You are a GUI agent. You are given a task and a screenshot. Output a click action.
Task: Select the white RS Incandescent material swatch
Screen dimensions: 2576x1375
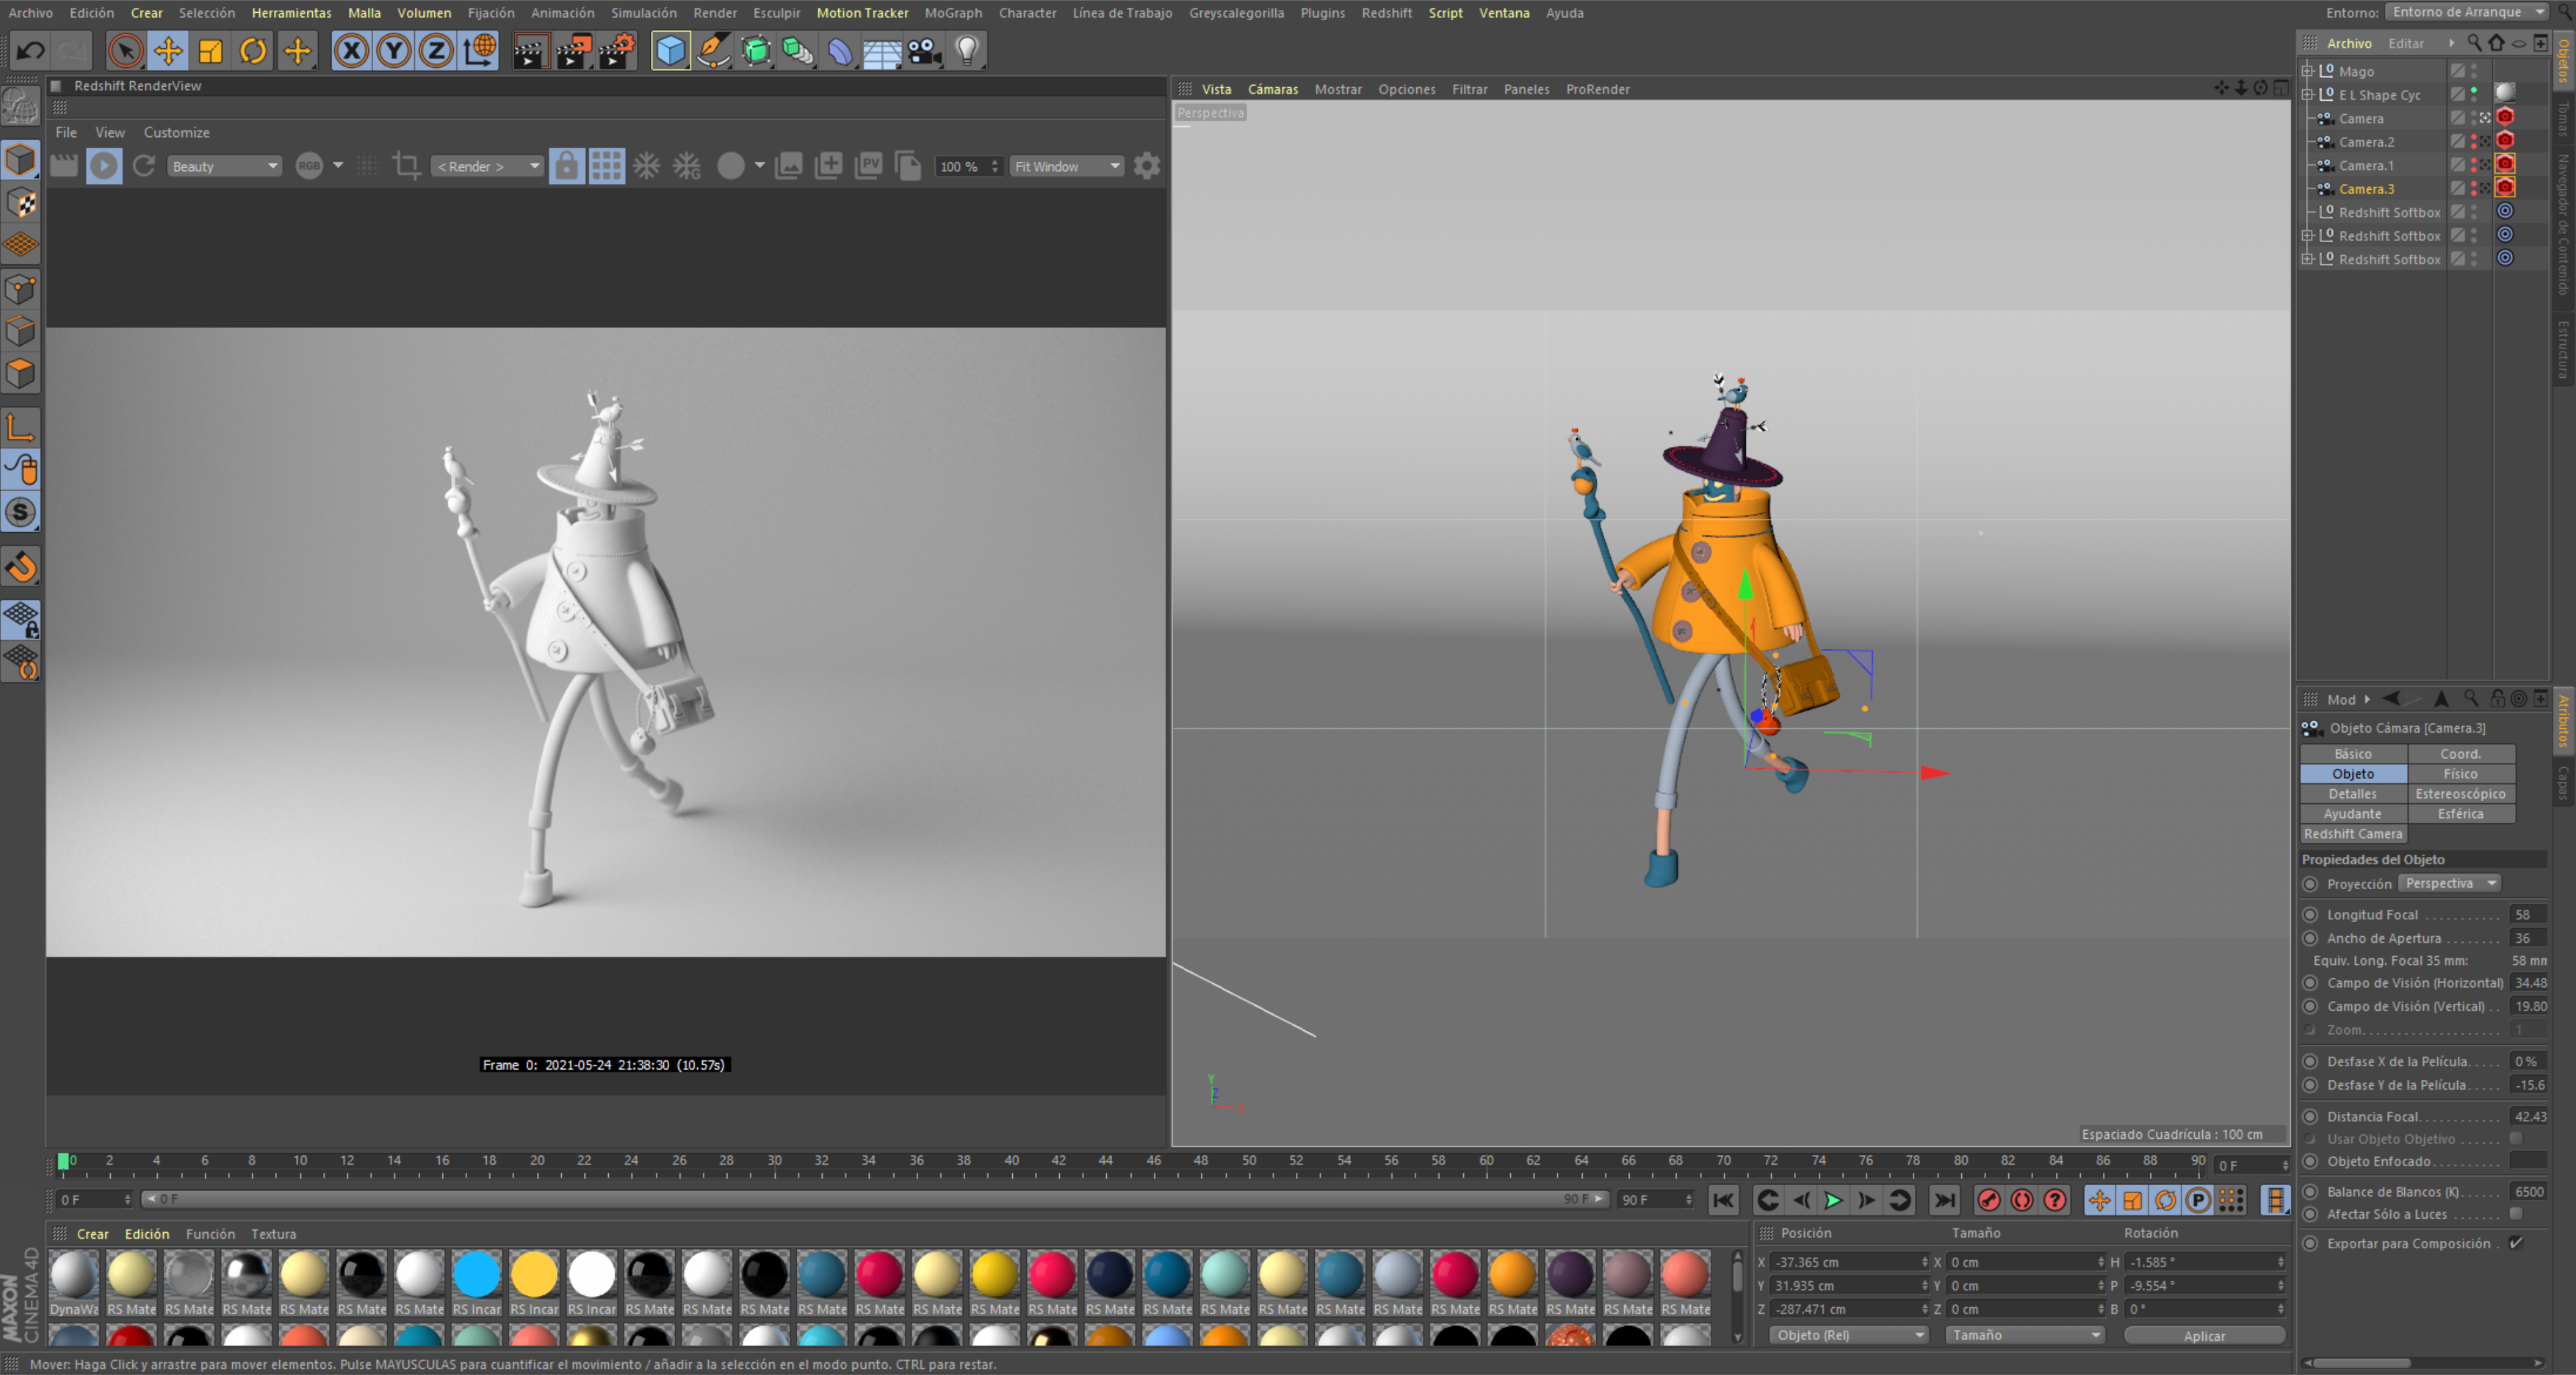[592, 1276]
